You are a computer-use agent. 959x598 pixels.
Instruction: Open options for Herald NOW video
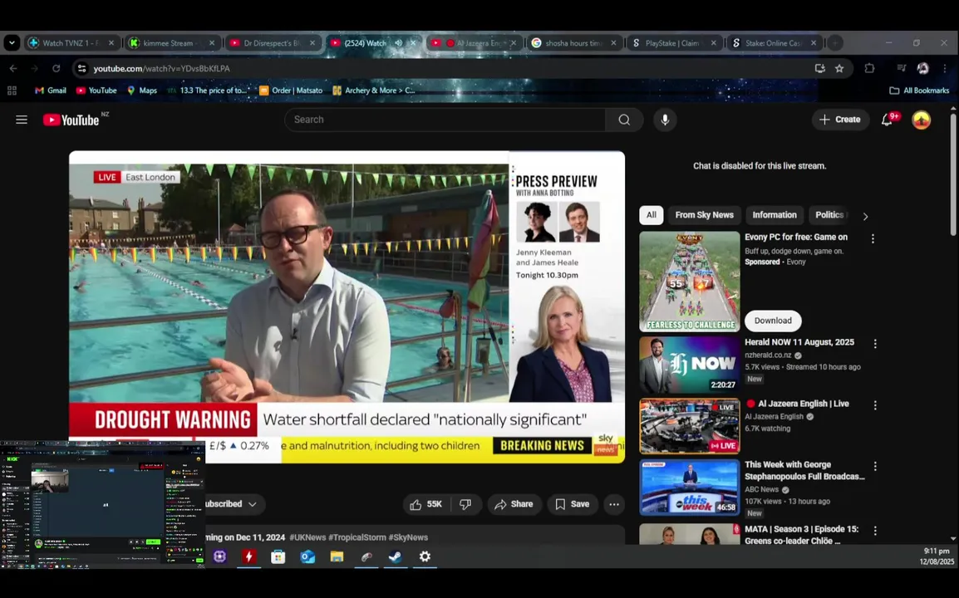click(875, 344)
